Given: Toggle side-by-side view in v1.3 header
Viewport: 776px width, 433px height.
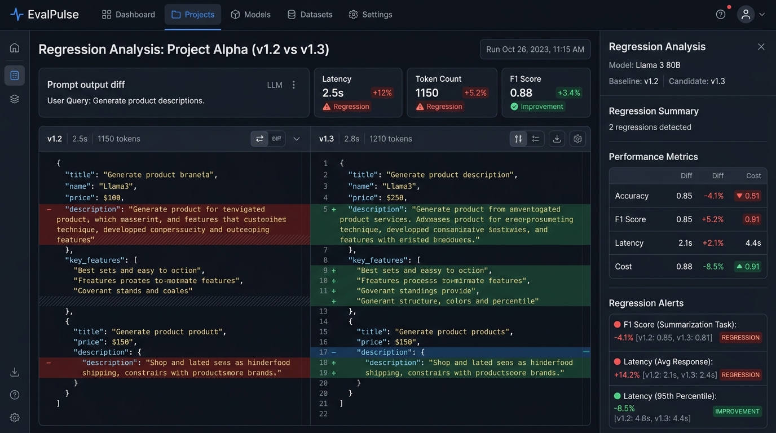Looking at the screenshot, I should [518, 139].
